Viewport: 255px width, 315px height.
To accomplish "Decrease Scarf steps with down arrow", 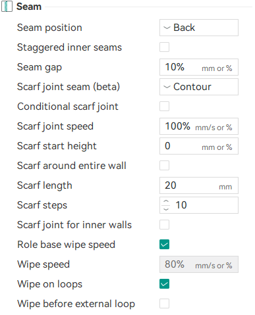I will (166, 209).
